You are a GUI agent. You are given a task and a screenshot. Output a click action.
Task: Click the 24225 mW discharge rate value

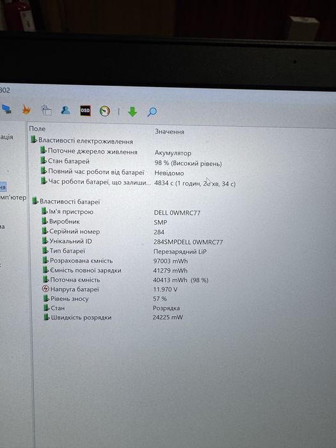pyautogui.click(x=168, y=317)
